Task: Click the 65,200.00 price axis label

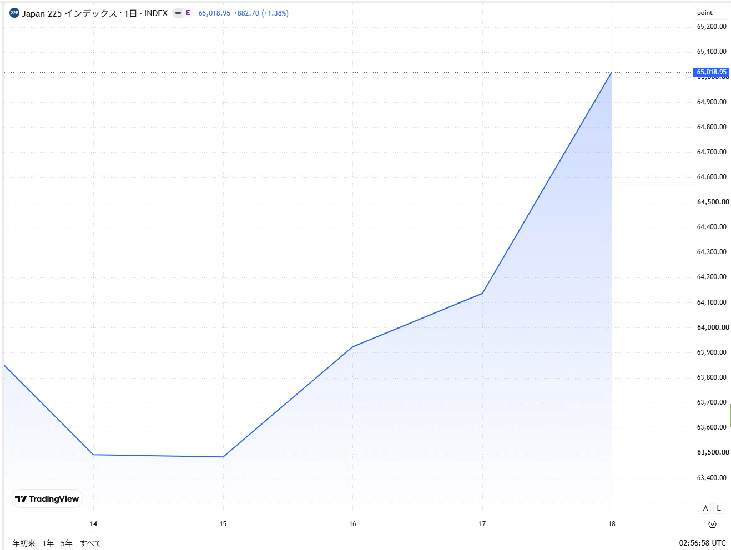Action: point(712,27)
